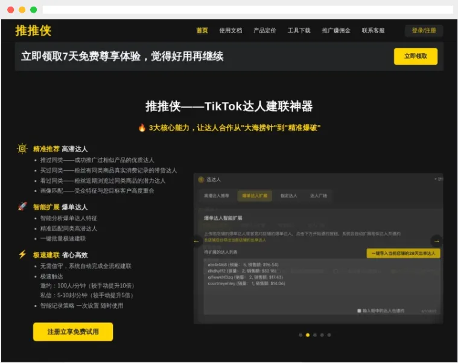Click the 待扩展 creator list text area
The height and width of the screenshot is (363, 458).
point(322,287)
